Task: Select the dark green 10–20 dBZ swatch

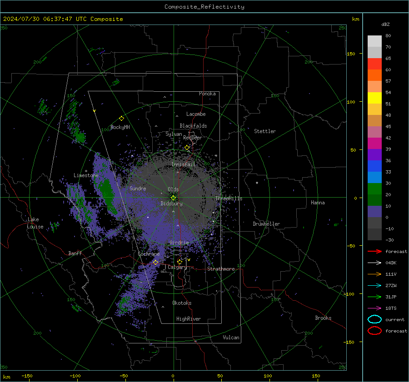Action: pyautogui.click(x=374, y=200)
